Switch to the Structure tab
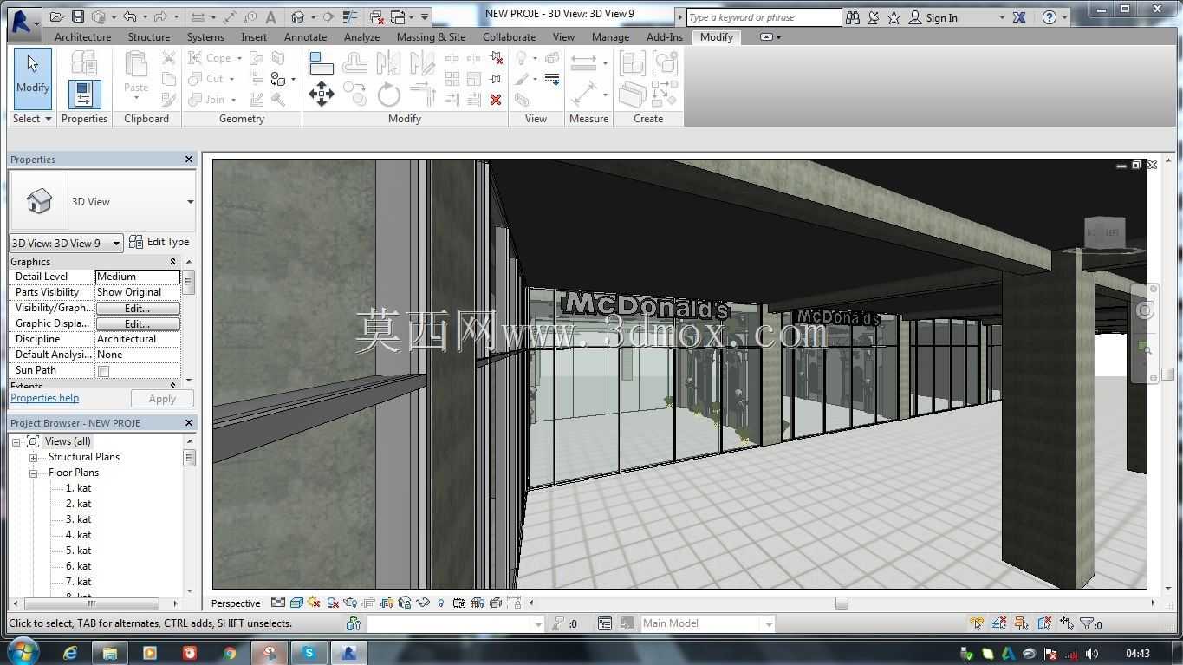 click(149, 37)
